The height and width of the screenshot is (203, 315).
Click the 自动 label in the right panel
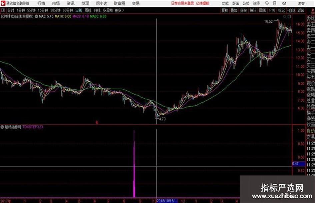[x=311, y=131]
